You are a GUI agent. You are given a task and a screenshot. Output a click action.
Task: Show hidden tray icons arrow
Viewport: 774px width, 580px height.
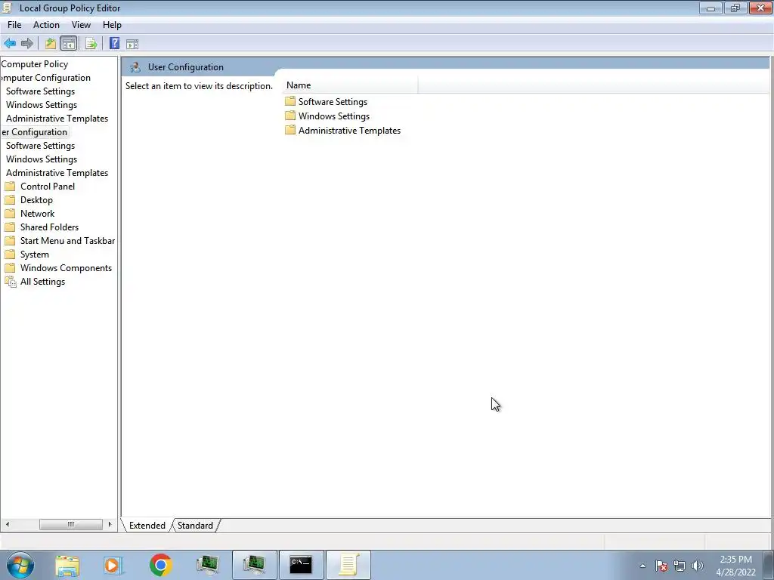click(x=642, y=566)
